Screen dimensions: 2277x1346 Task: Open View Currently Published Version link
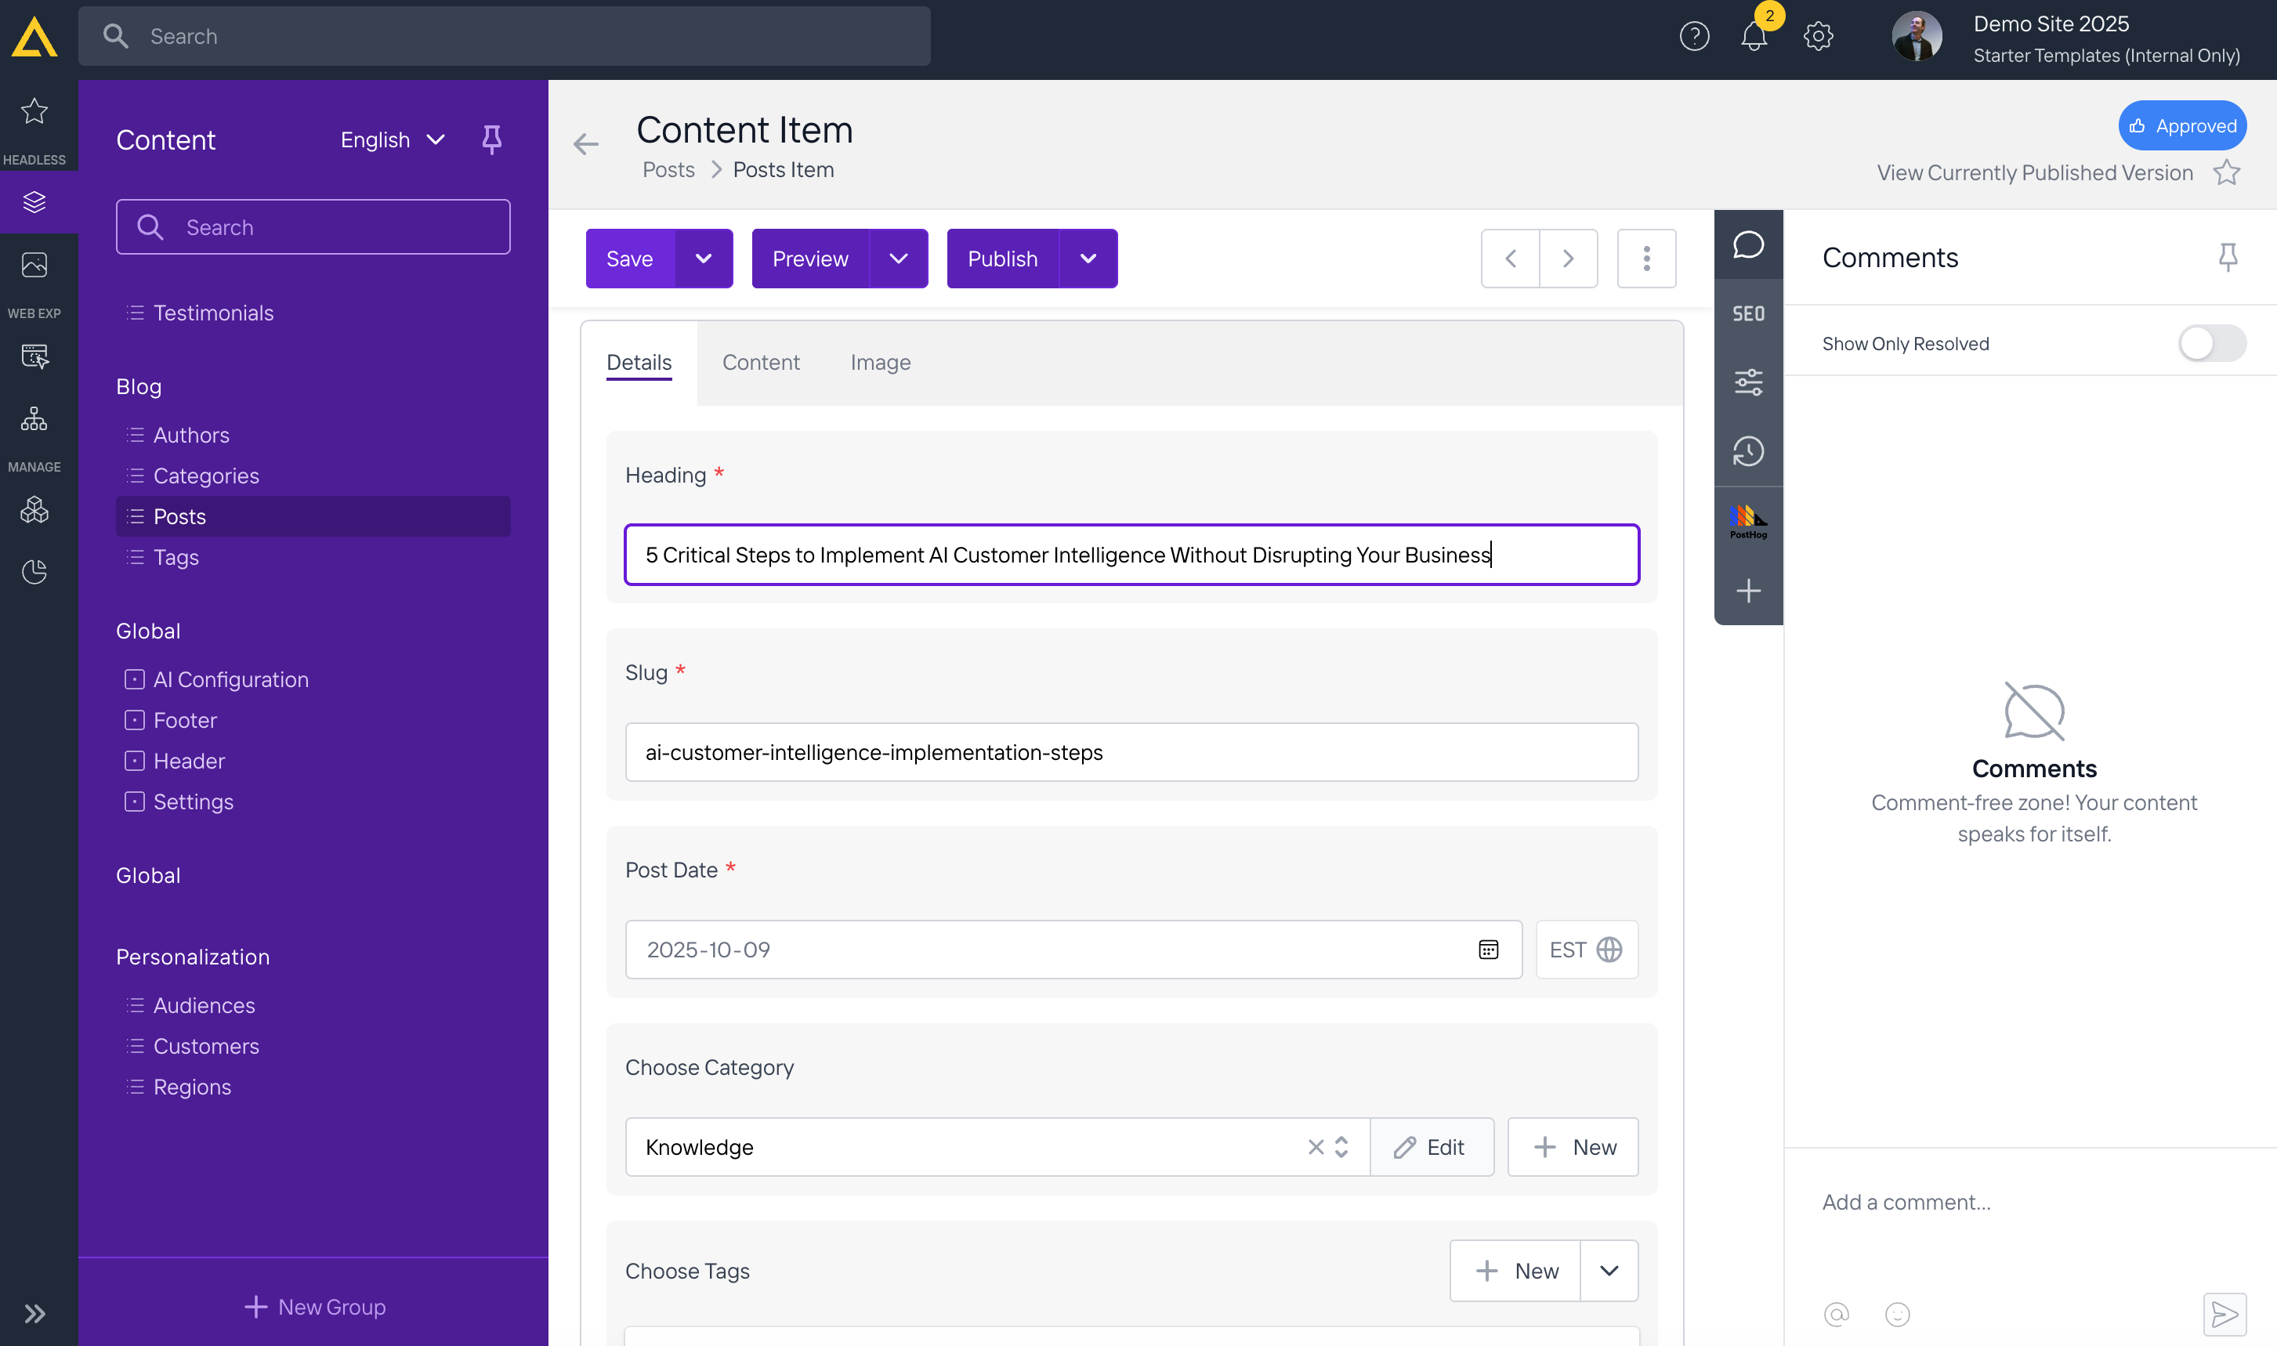[2034, 172]
